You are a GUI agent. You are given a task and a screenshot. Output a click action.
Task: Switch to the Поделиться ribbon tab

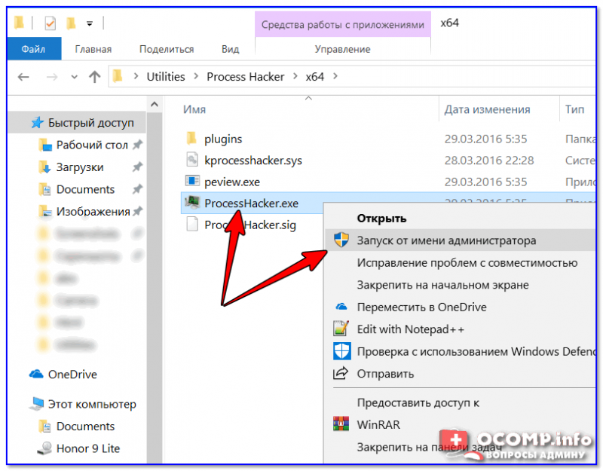click(x=167, y=49)
